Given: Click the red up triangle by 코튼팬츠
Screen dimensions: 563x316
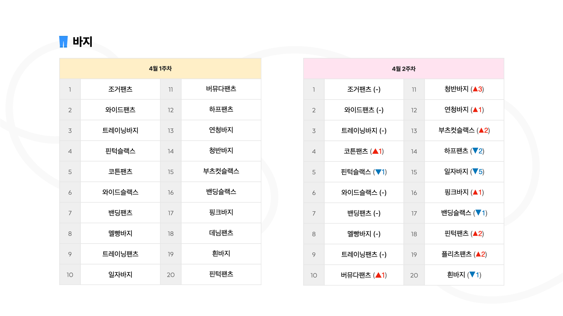Looking at the screenshot, I should [375, 151].
